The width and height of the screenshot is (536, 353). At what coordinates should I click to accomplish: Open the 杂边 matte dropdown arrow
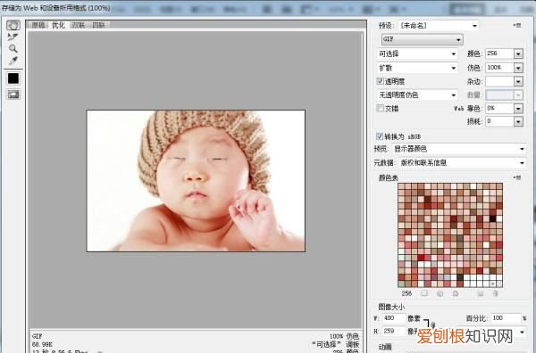[x=518, y=81]
